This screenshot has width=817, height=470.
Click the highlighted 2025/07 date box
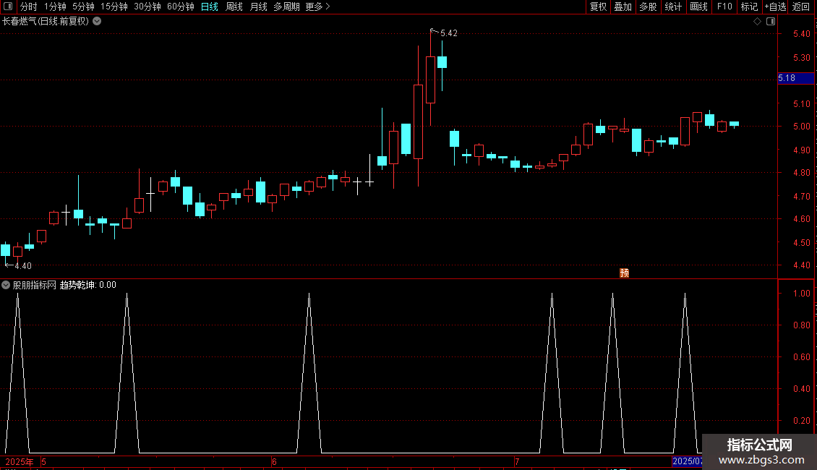pyautogui.click(x=687, y=461)
